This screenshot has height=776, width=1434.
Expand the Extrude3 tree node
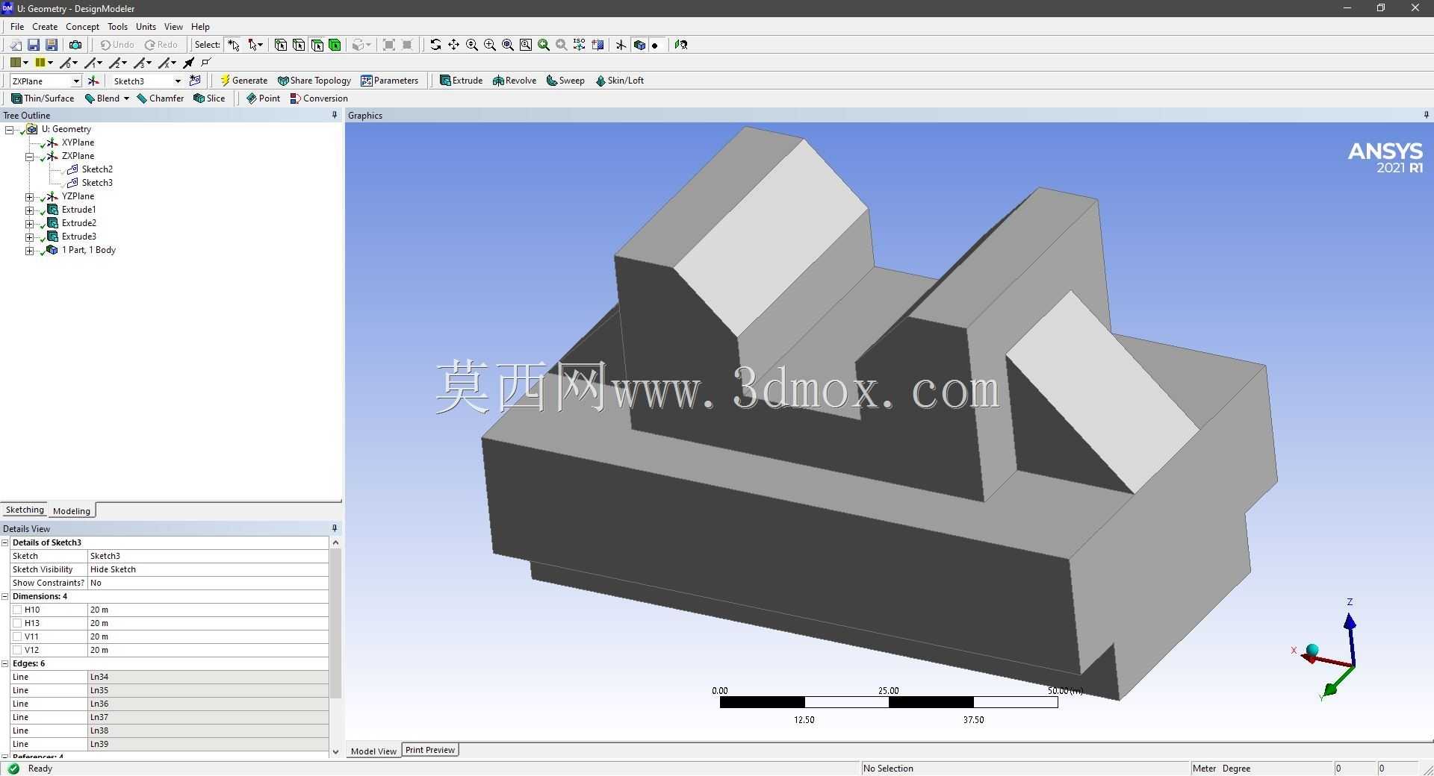point(29,237)
